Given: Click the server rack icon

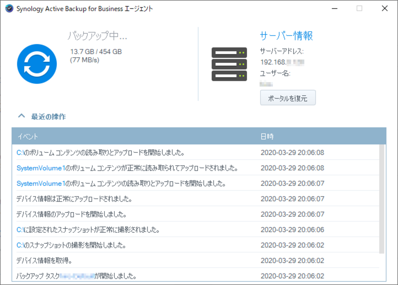Looking at the screenshot, I should [x=229, y=64].
